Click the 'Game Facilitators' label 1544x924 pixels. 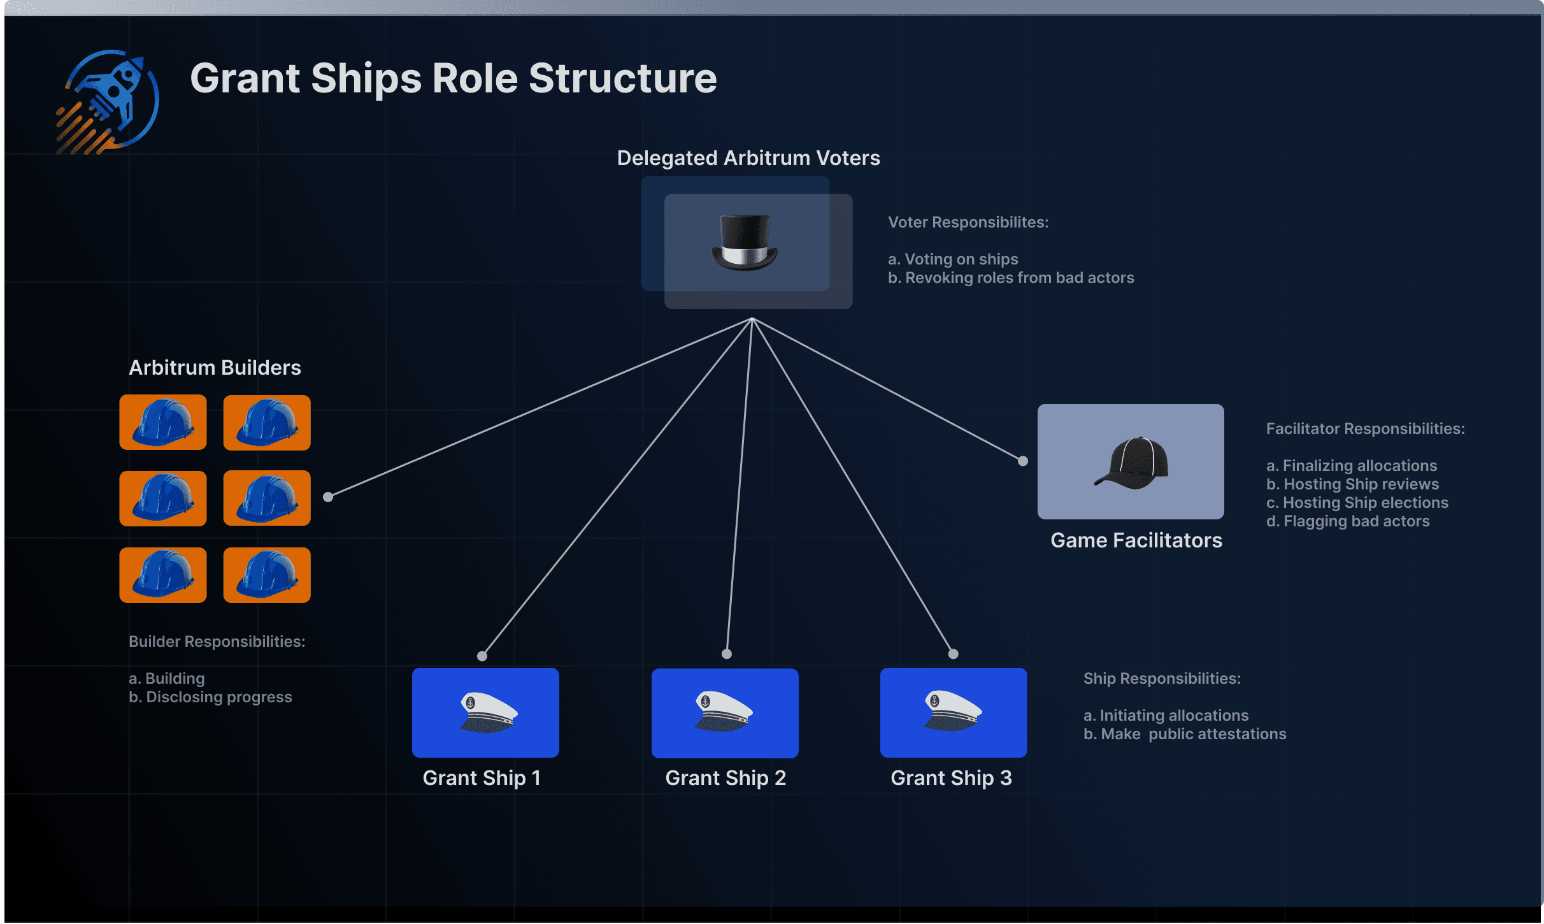coord(1136,540)
